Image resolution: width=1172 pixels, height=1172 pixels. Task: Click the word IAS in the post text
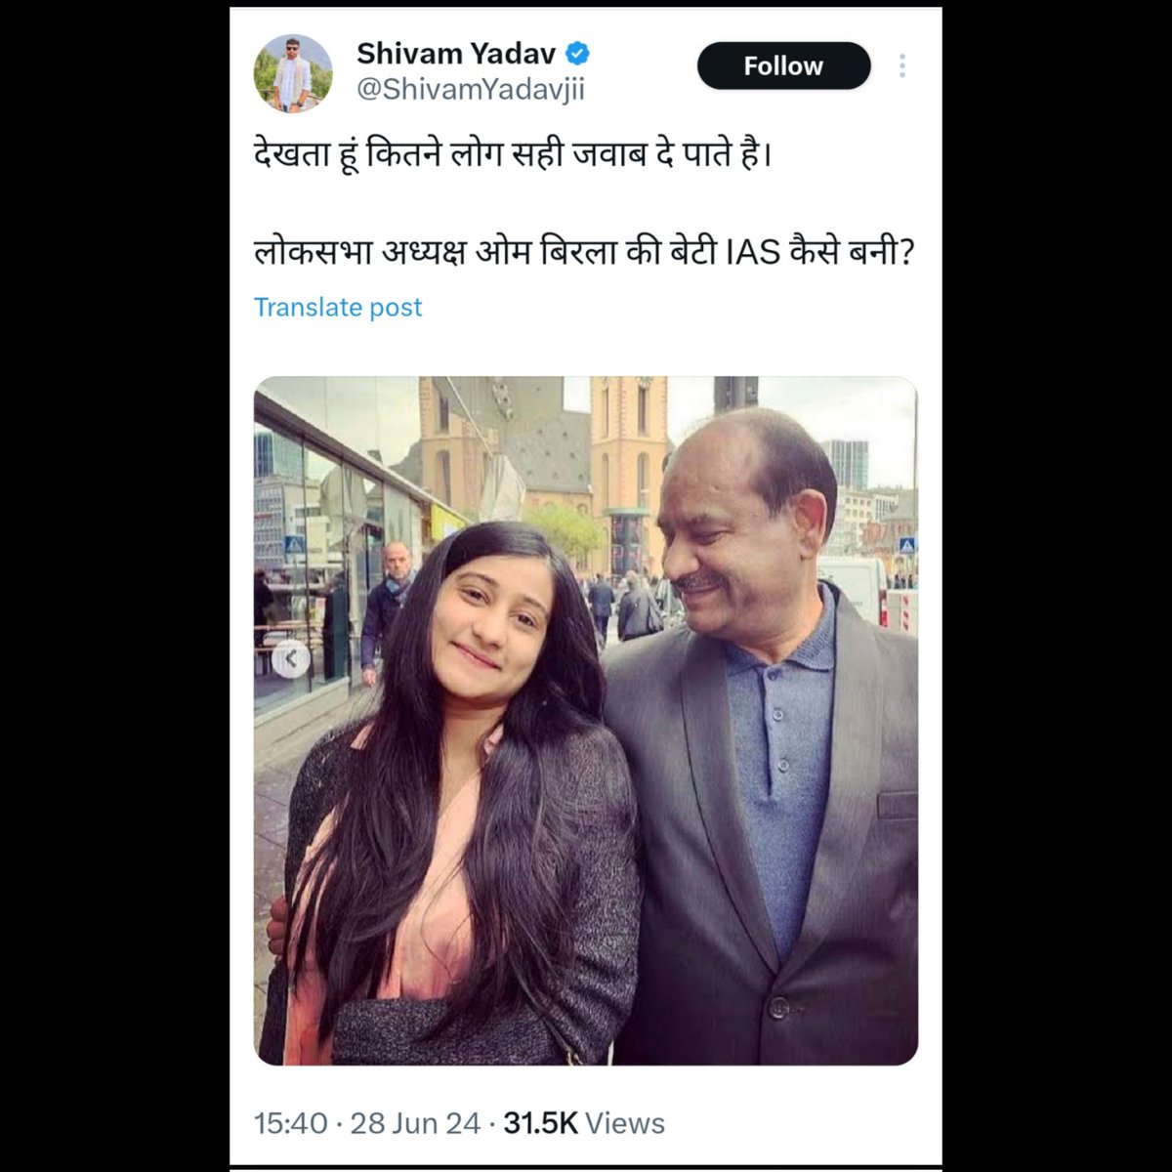click(x=754, y=254)
